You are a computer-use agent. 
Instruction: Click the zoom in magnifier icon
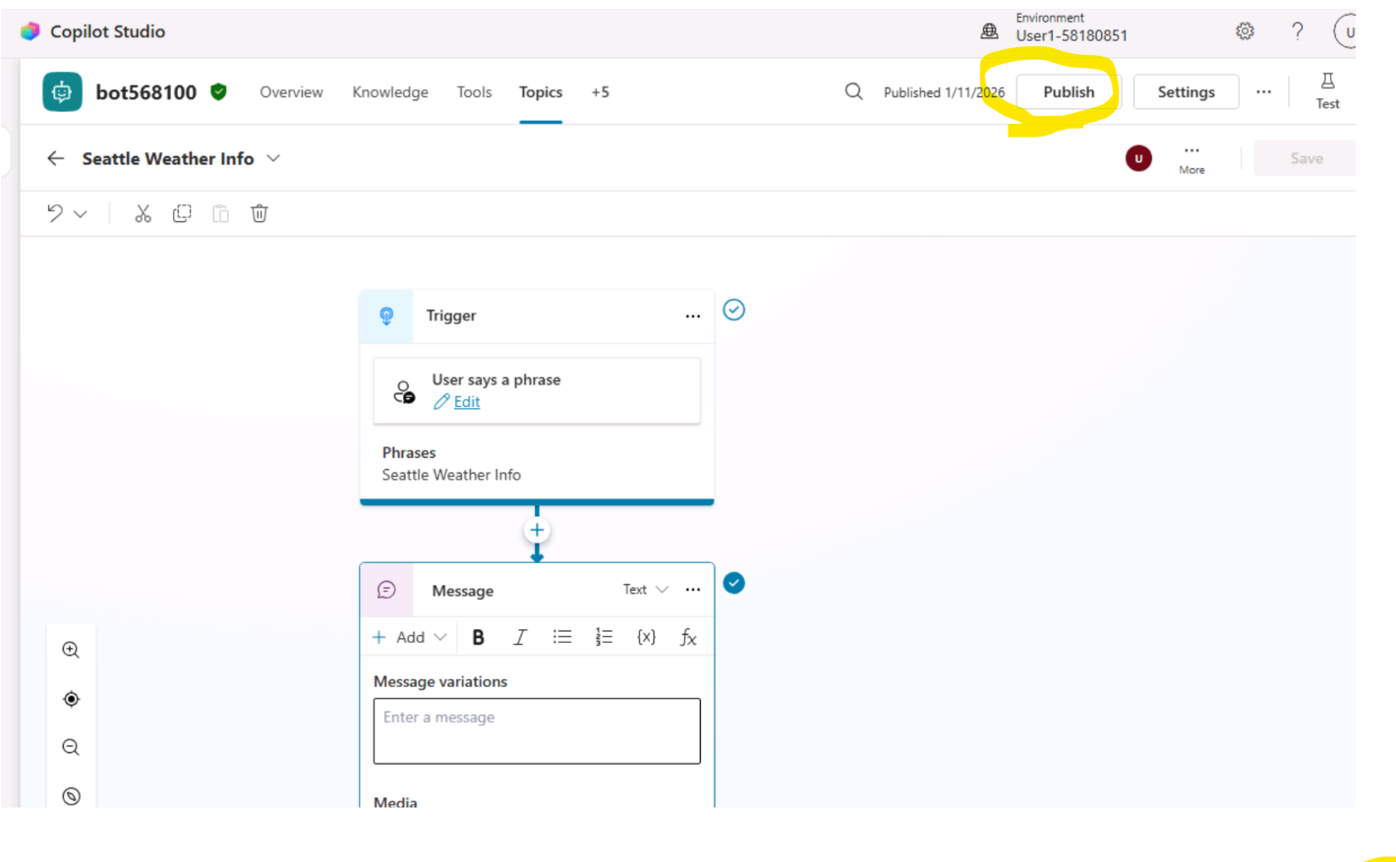tap(71, 650)
